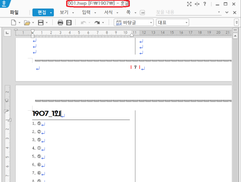Open the 파일 menu

tap(14, 12)
